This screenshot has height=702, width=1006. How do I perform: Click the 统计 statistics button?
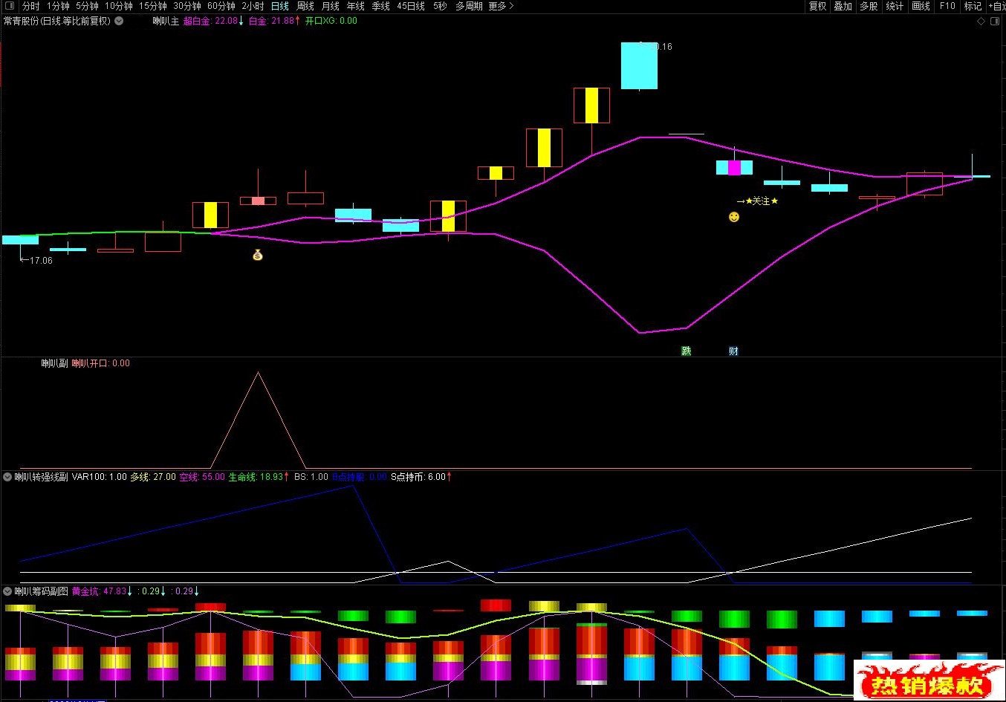click(895, 6)
